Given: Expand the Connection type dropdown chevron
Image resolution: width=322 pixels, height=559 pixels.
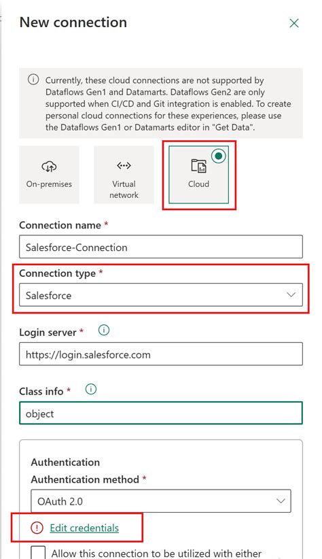Looking at the screenshot, I should [x=291, y=295].
